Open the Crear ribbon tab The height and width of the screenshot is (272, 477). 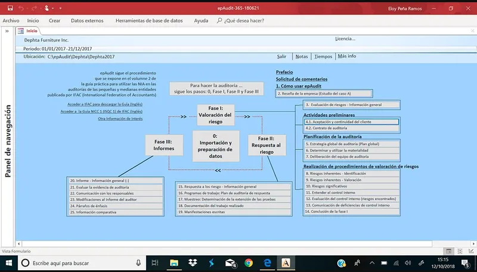[x=54, y=21]
